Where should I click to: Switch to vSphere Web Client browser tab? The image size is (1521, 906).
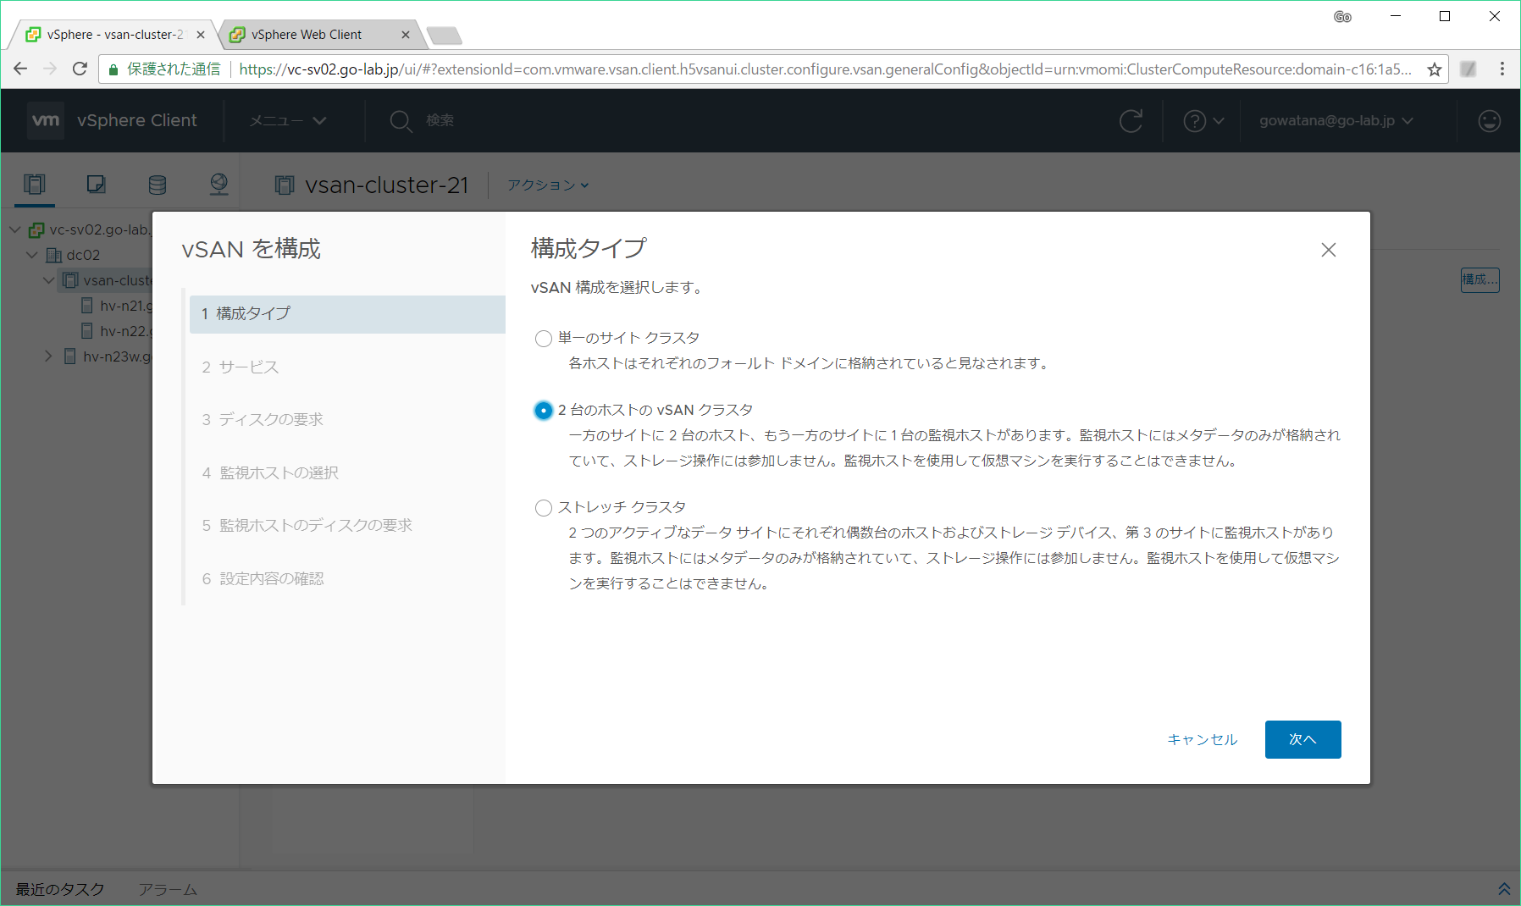click(x=307, y=35)
